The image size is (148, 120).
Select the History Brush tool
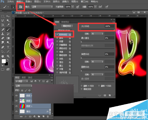[8, 34]
